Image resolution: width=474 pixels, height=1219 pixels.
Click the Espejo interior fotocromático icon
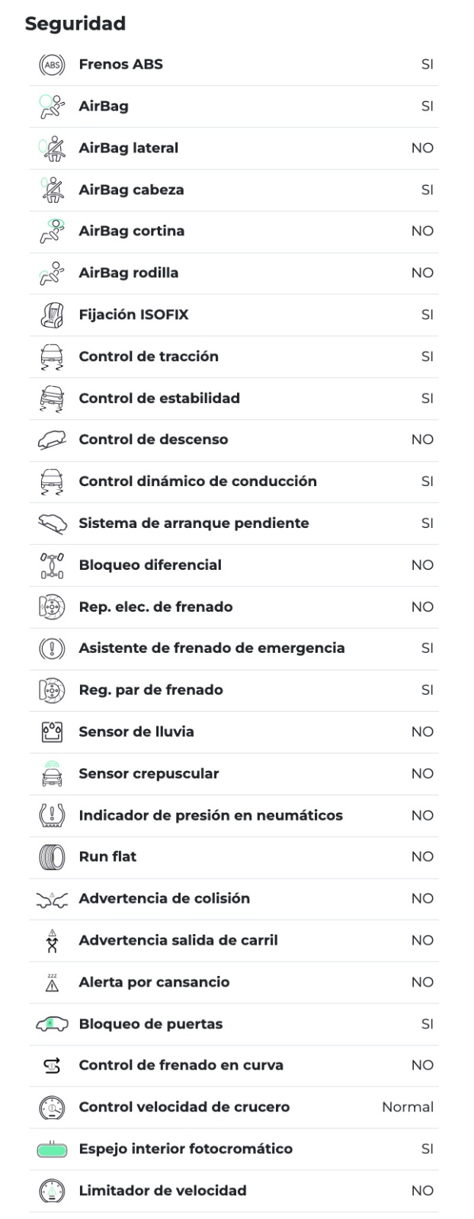[x=52, y=1150]
